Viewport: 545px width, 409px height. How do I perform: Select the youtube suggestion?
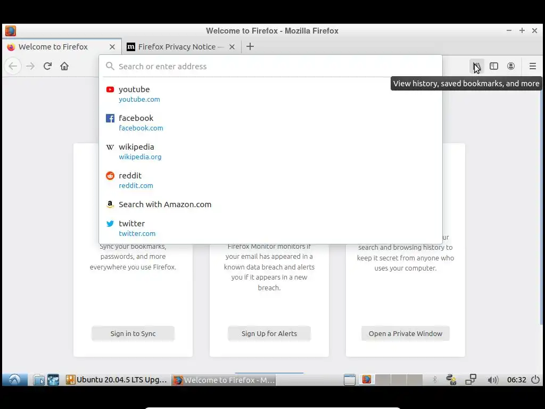tap(270, 94)
